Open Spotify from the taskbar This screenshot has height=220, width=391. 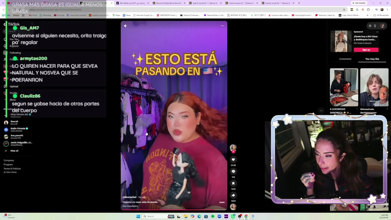click(213, 216)
